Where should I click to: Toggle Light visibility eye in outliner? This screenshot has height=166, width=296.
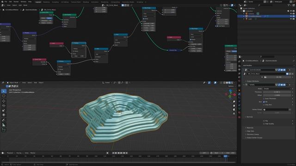click(x=291, y=19)
